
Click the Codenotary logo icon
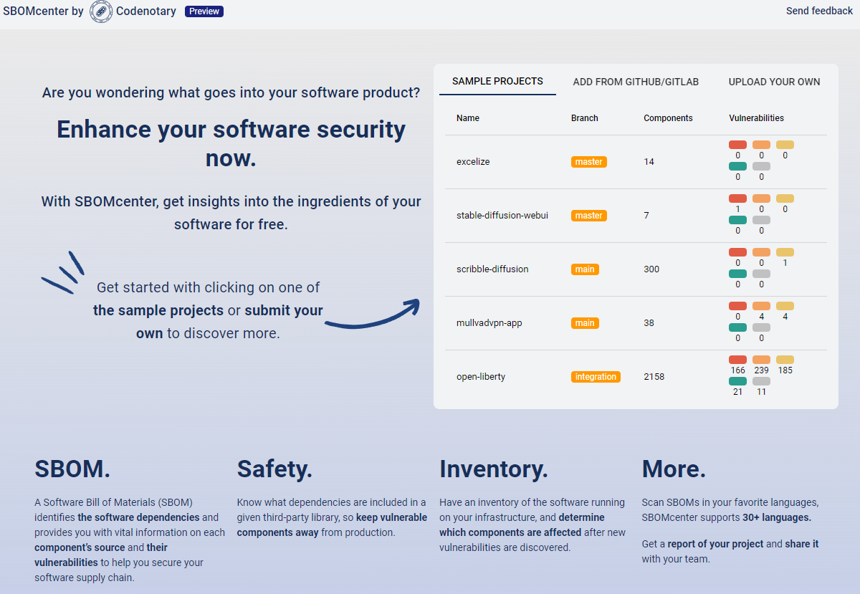click(99, 11)
